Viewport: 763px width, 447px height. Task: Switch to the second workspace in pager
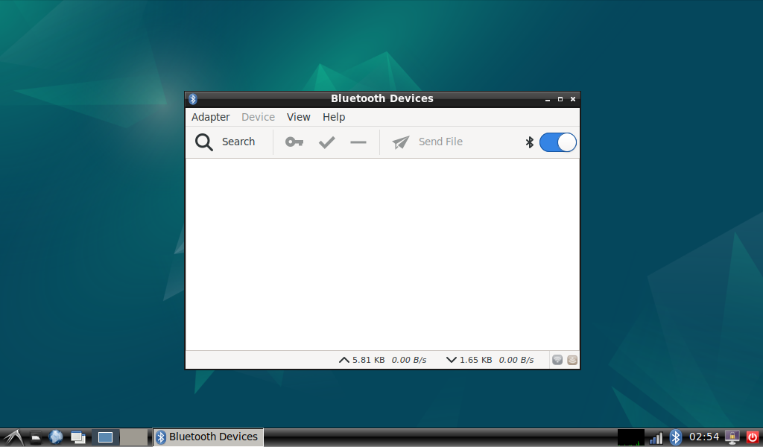(134, 437)
